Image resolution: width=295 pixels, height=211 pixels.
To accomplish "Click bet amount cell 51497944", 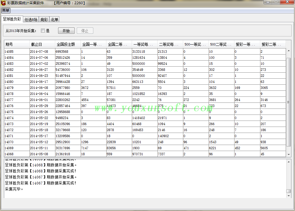I will (x=68, y=76).
